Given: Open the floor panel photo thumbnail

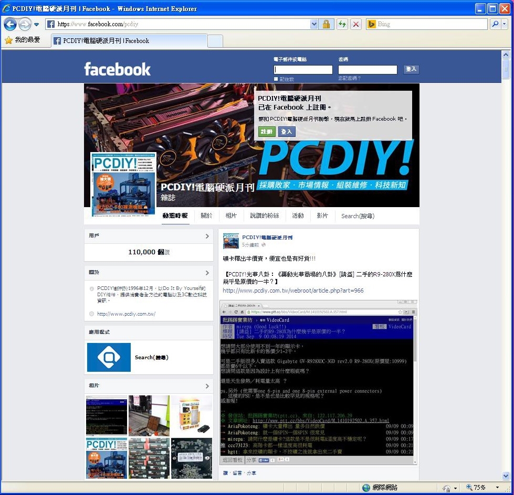Looking at the screenshot, I should [x=149, y=415].
